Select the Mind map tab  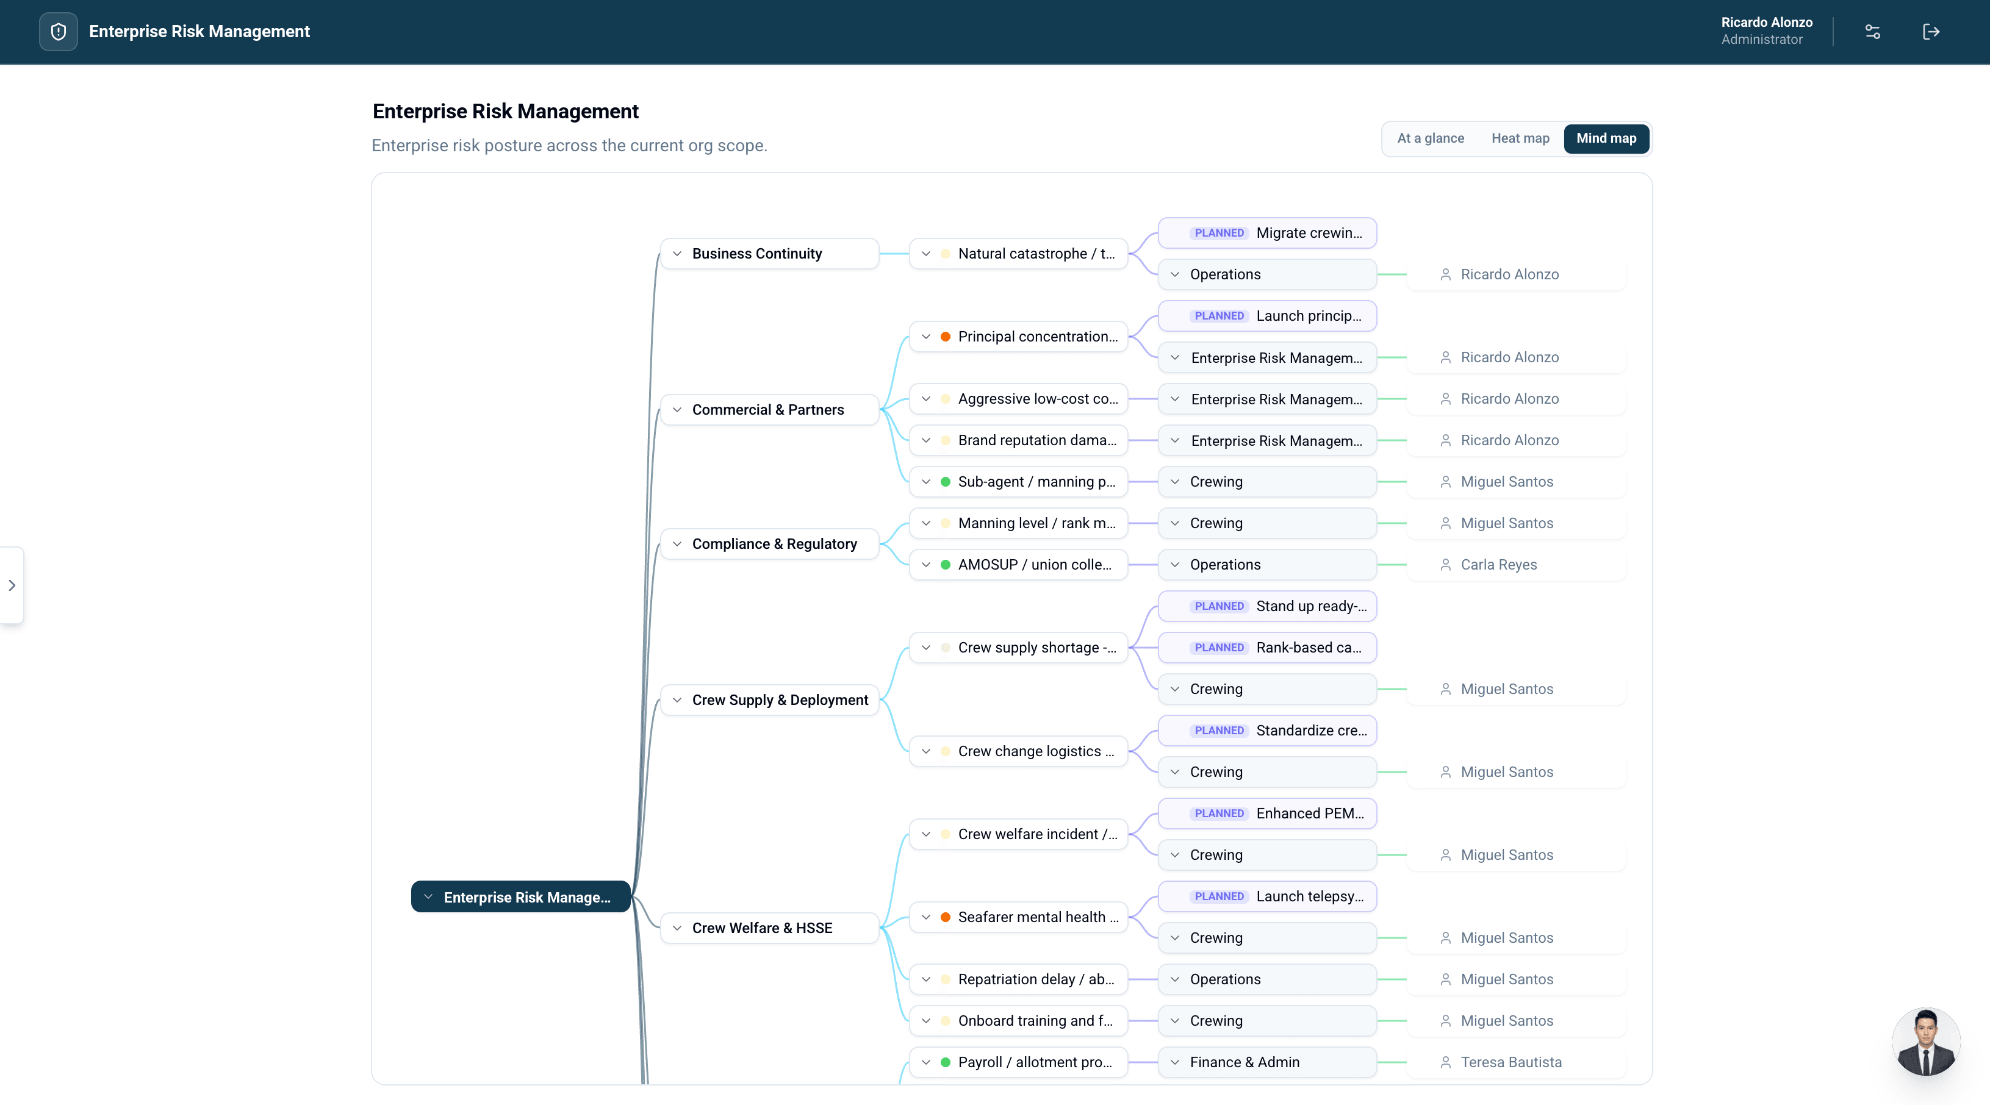pyautogui.click(x=1606, y=138)
